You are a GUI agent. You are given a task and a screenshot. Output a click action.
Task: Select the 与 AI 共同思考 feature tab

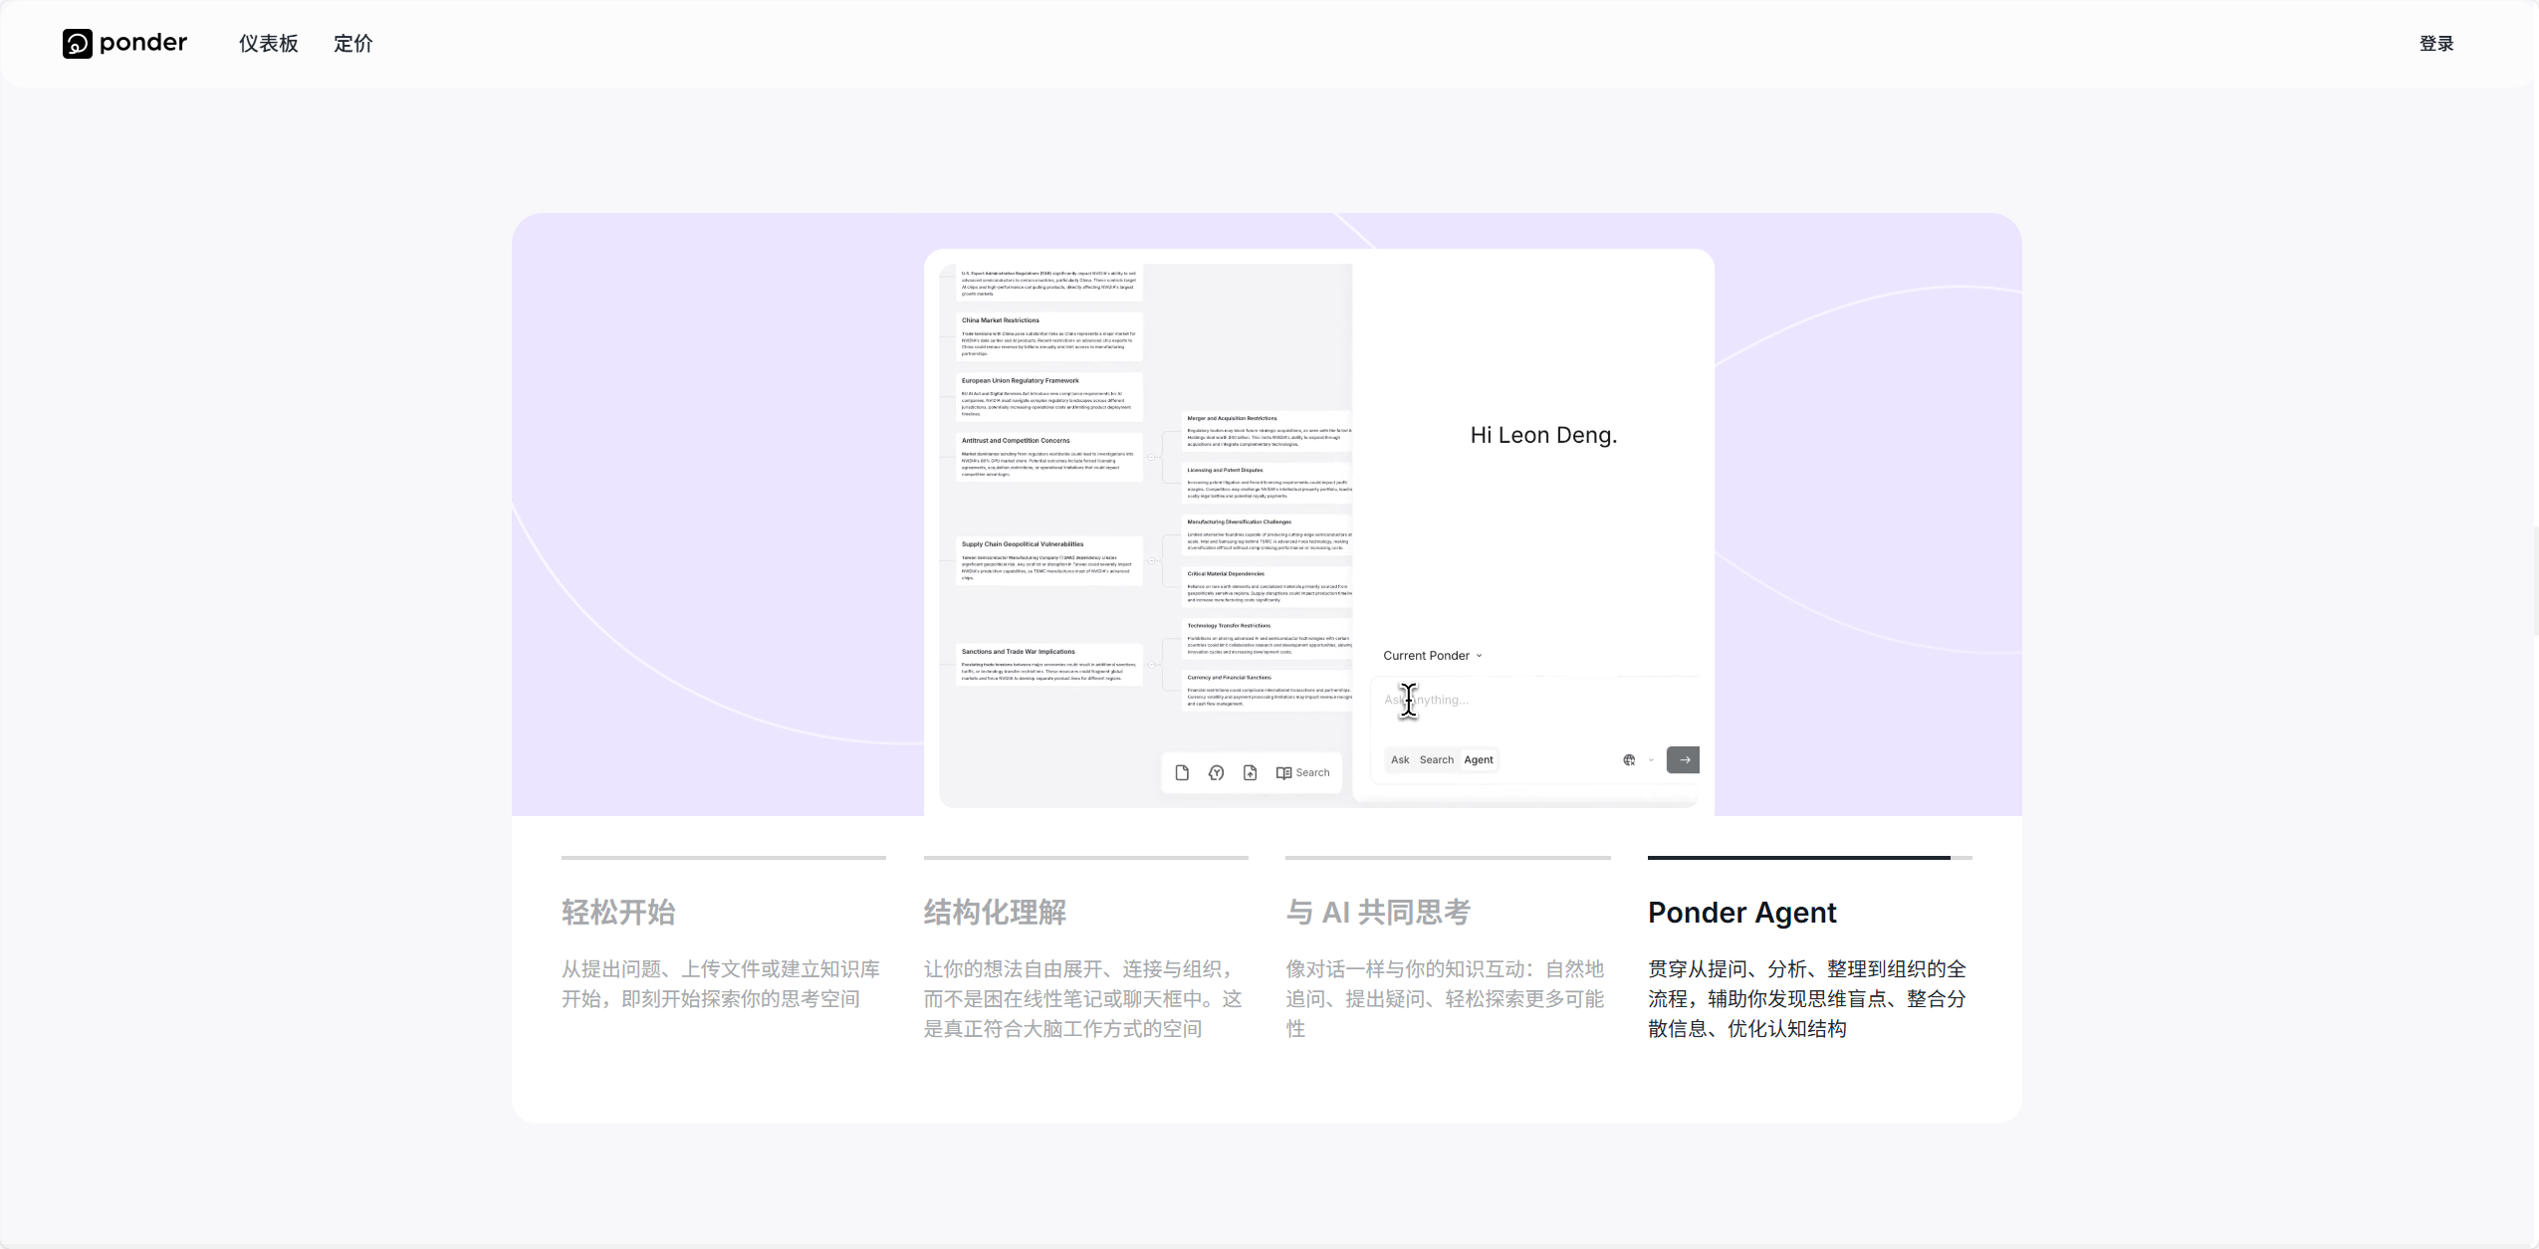tap(1378, 912)
